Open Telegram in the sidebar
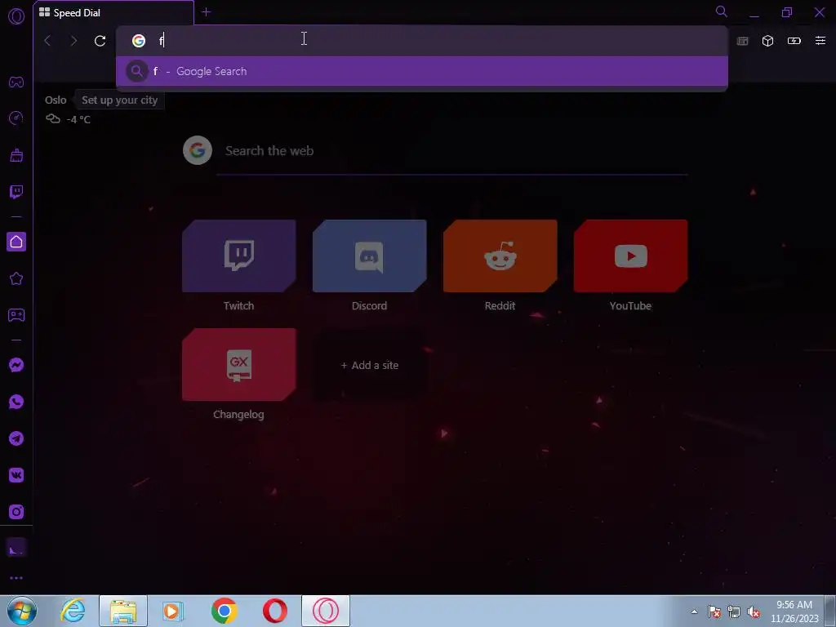The height and width of the screenshot is (627, 836). [x=16, y=438]
